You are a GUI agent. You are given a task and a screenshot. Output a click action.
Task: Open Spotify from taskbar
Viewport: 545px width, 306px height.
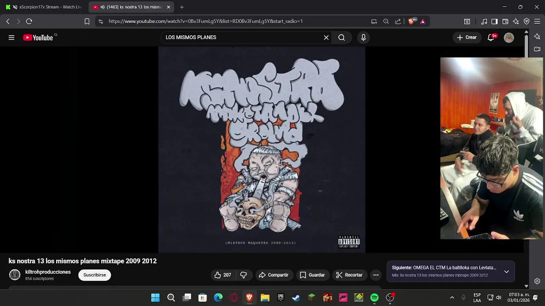click(374, 297)
